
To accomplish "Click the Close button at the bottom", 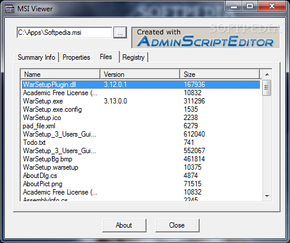I will (x=177, y=225).
